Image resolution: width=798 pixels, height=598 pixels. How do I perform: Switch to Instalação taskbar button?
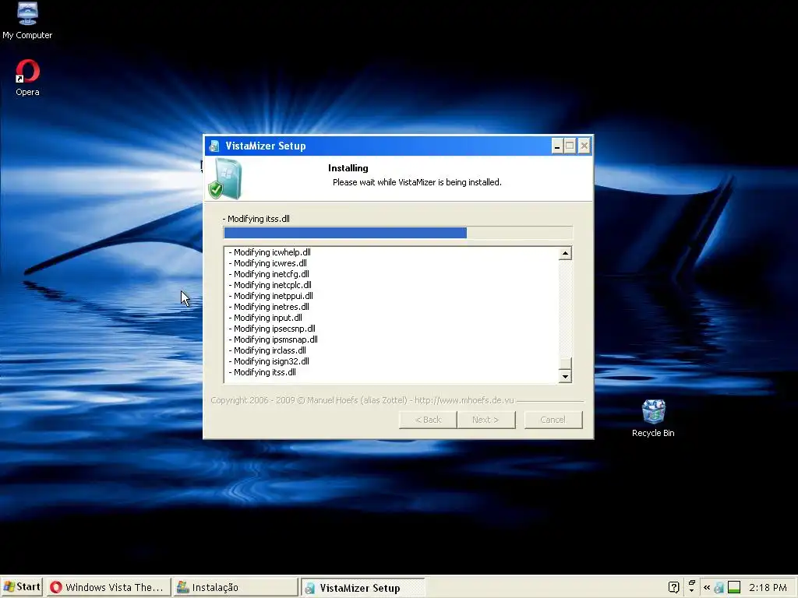coord(235,587)
